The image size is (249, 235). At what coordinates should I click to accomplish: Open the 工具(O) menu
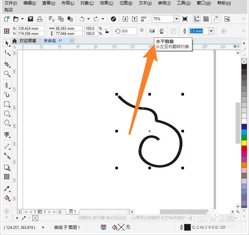(184, 3)
